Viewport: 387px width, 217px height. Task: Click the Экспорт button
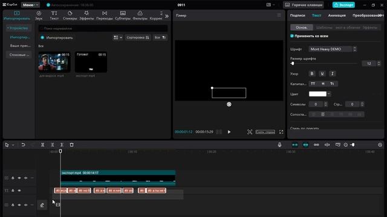343,5
